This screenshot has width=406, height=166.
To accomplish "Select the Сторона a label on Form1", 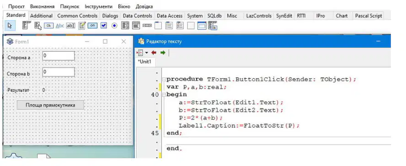I will click(19, 58).
